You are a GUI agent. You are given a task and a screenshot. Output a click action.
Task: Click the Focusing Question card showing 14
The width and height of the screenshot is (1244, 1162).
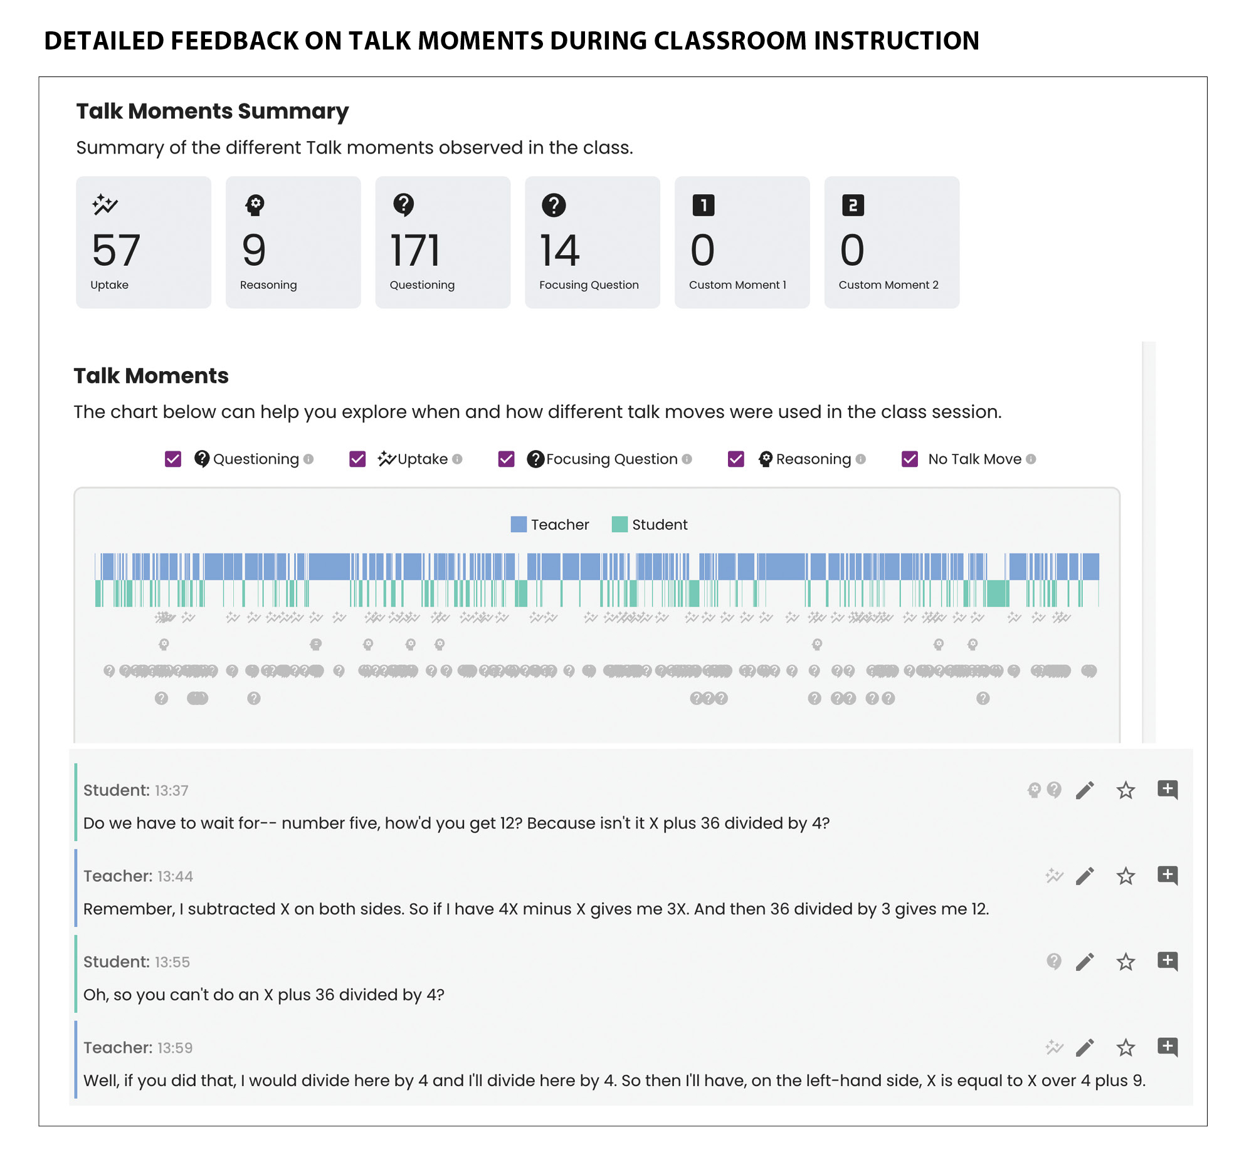(x=592, y=243)
